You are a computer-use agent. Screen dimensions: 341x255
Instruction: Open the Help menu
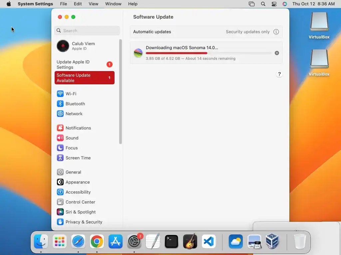click(133, 4)
